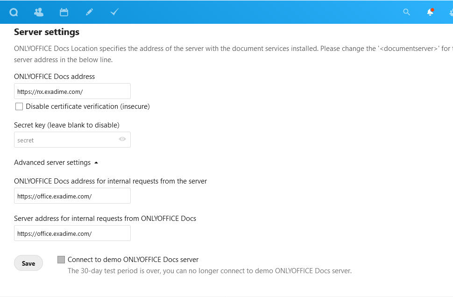Focus Server address for internal requests field

pos(72,233)
